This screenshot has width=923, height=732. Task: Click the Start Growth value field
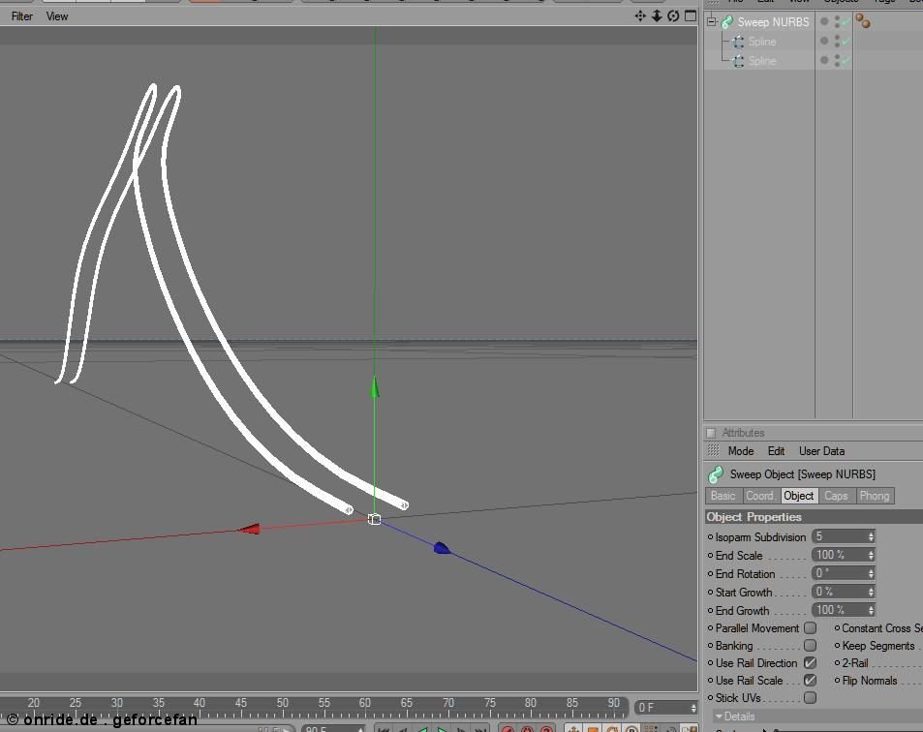pyautogui.click(x=839, y=592)
